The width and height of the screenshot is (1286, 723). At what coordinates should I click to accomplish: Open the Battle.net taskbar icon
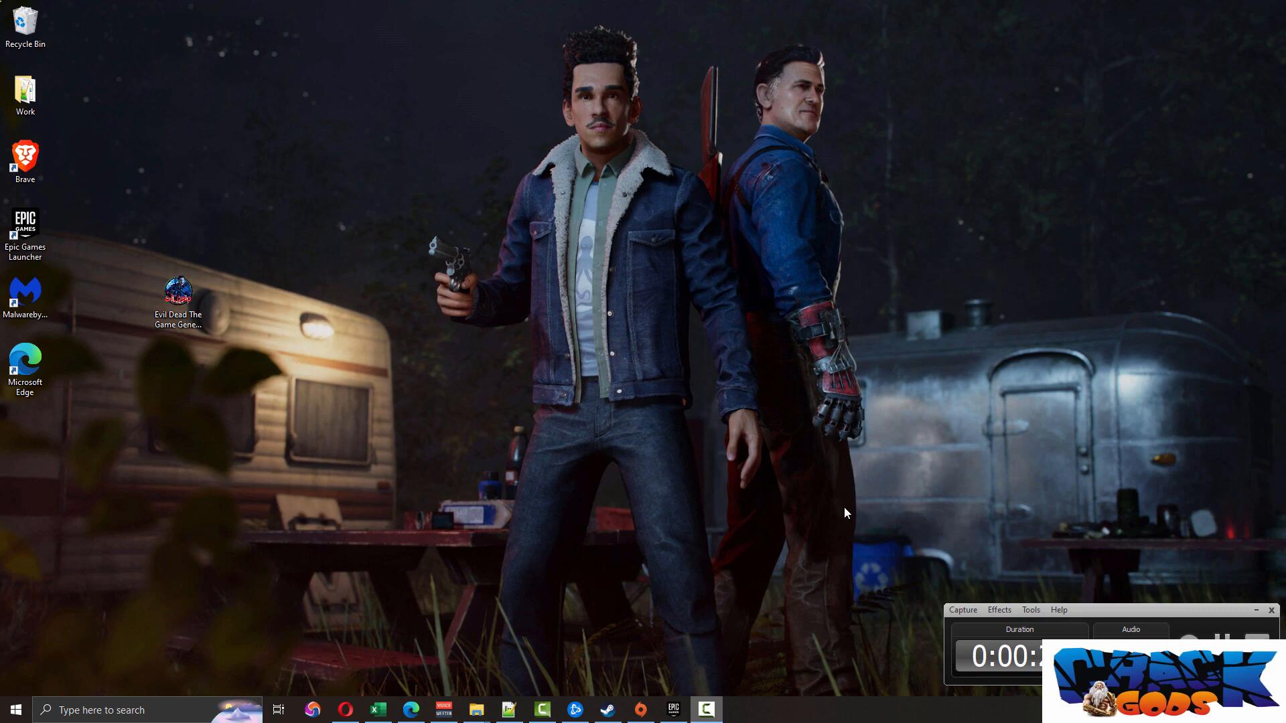(x=575, y=710)
